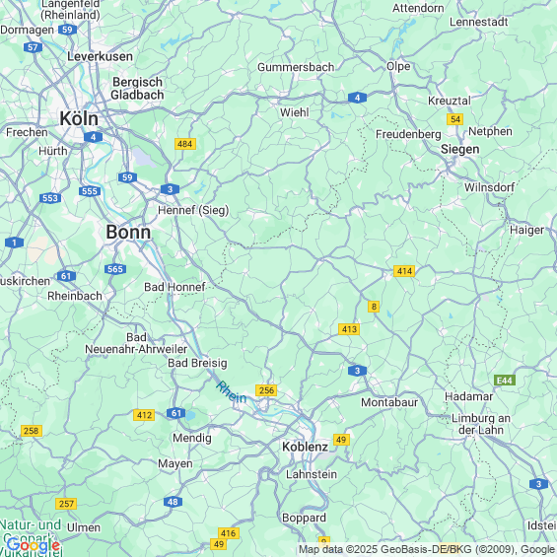Select the Bonn city label
Viewport: 557px width, 557px height.
coord(128,233)
